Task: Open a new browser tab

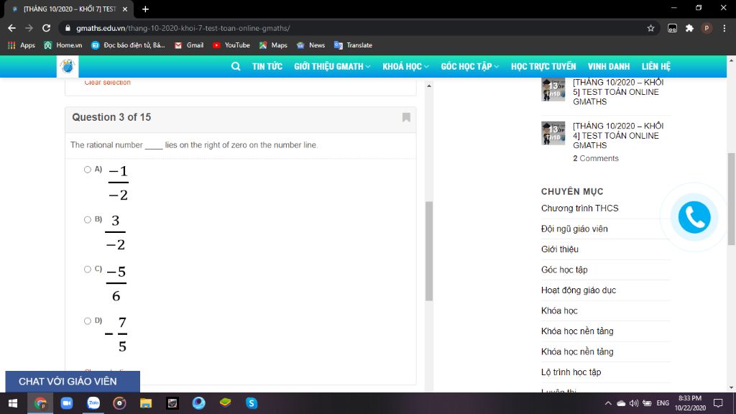Action: tap(145, 9)
